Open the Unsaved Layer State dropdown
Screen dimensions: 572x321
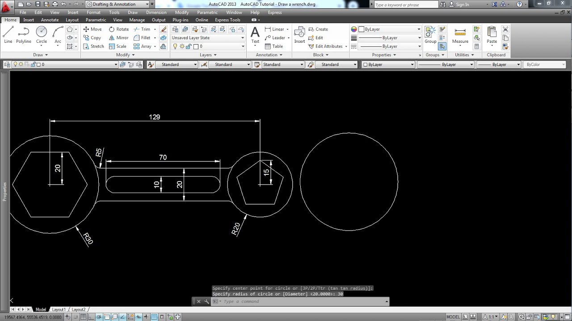coord(208,38)
